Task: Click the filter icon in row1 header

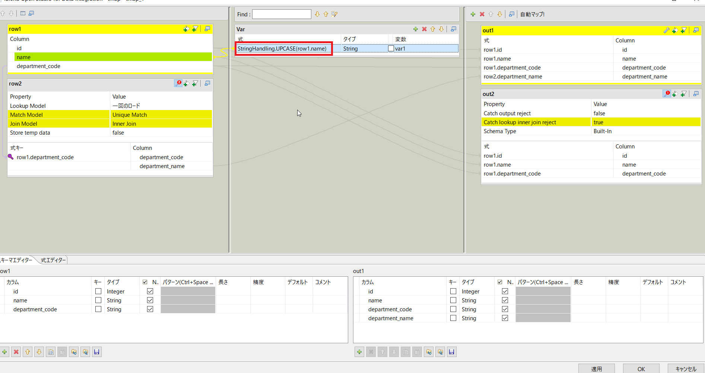Action: 195,29
